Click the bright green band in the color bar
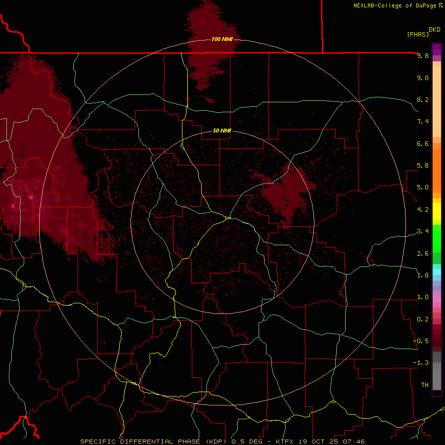 [x=437, y=238]
